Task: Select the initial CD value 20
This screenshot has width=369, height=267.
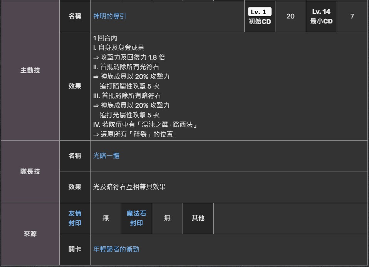Action: [x=290, y=16]
